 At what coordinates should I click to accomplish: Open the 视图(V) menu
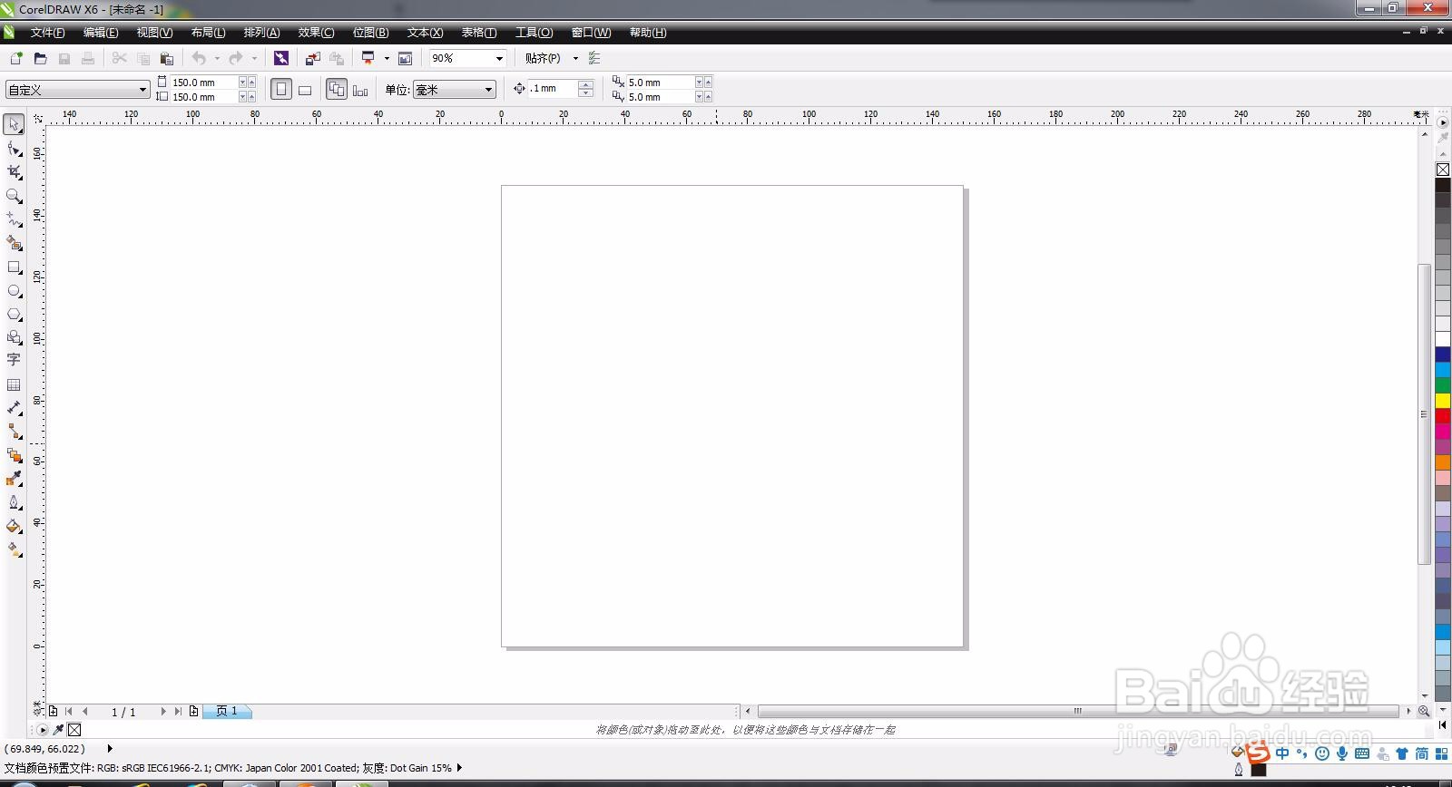click(x=154, y=33)
